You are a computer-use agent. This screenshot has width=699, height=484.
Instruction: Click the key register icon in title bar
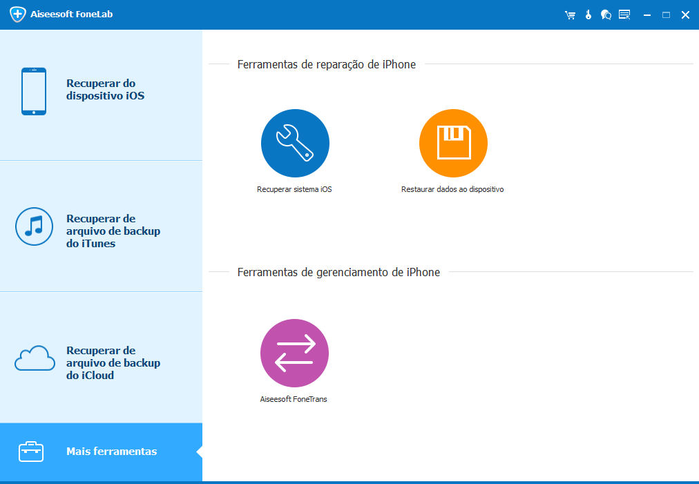(588, 14)
